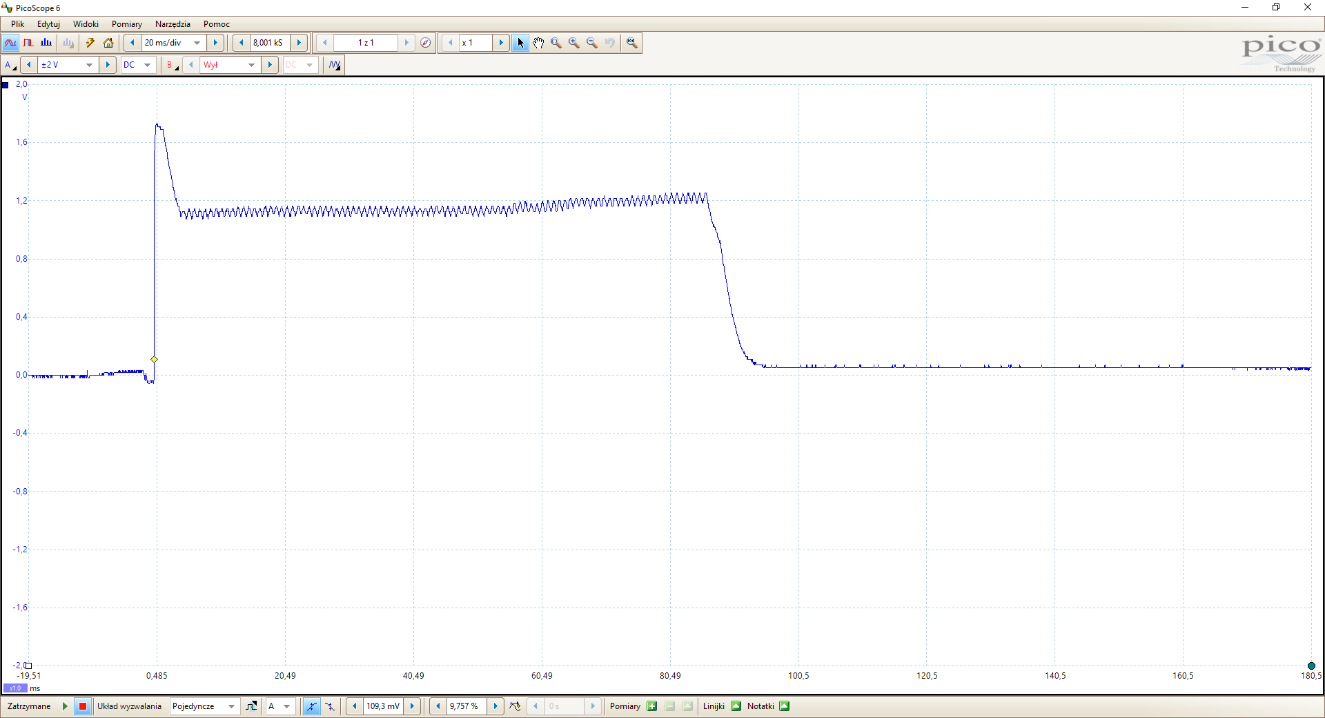Open the Pomiary menu

[x=127, y=24]
